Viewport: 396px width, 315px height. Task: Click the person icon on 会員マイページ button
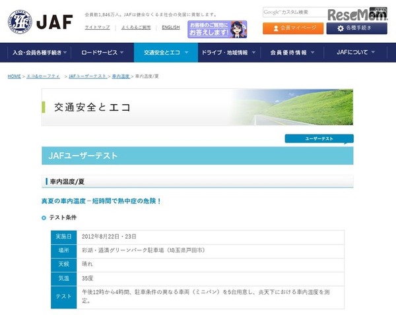pos(276,28)
